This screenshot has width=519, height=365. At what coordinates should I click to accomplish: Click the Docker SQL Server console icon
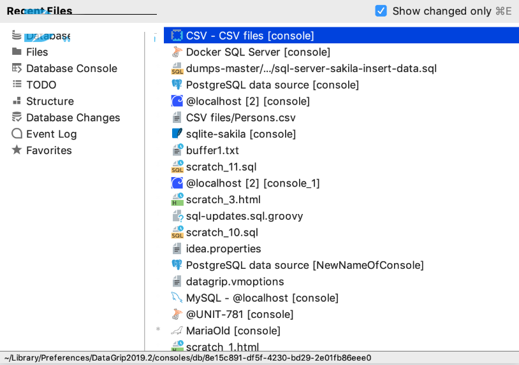(177, 52)
